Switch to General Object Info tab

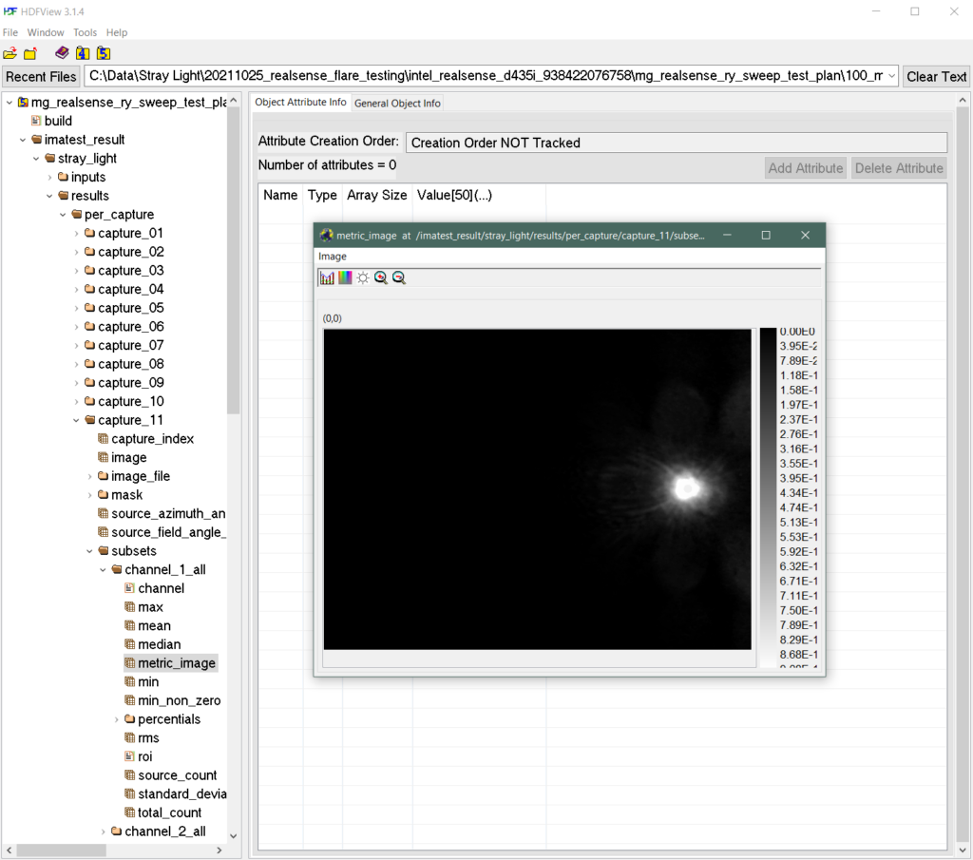click(397, 103)
